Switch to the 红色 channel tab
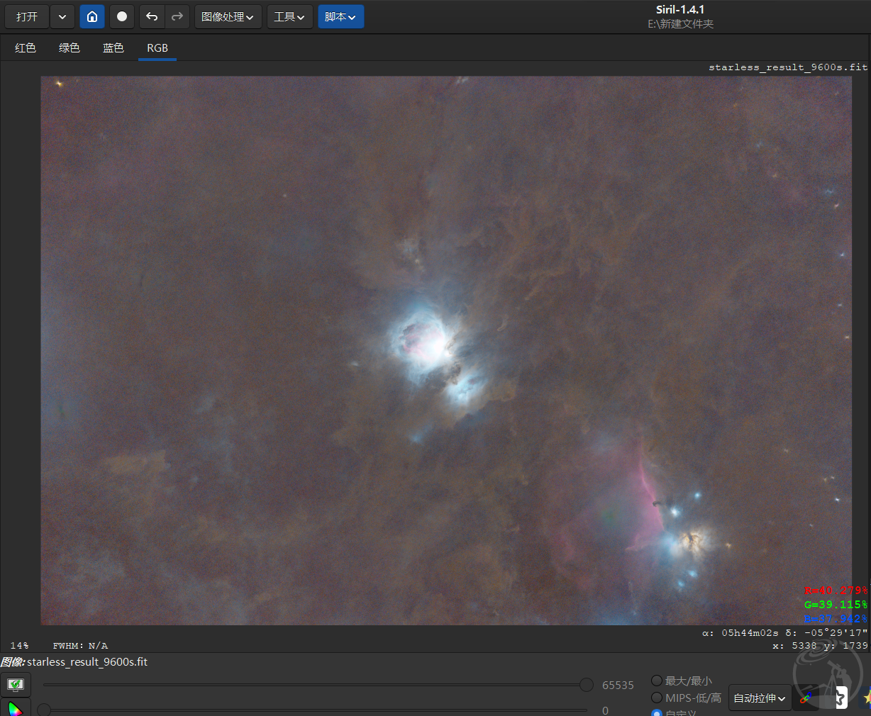Screen dimensions: 871x716 26,47
